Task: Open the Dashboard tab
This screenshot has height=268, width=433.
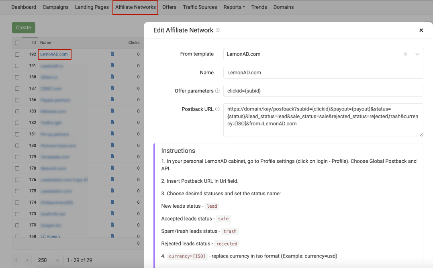Action: pyautogui.click(x=24, y=7)
